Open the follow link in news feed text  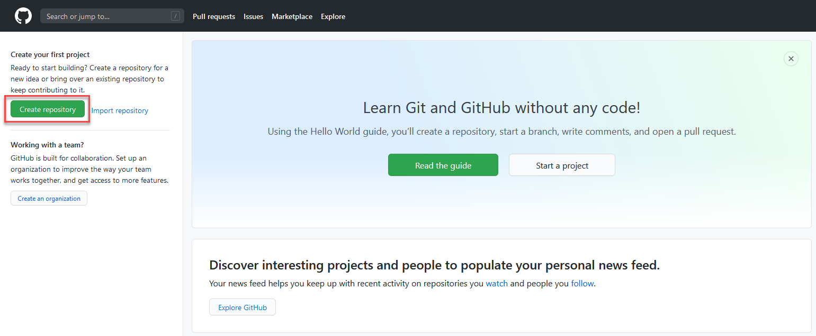[582, 283]
